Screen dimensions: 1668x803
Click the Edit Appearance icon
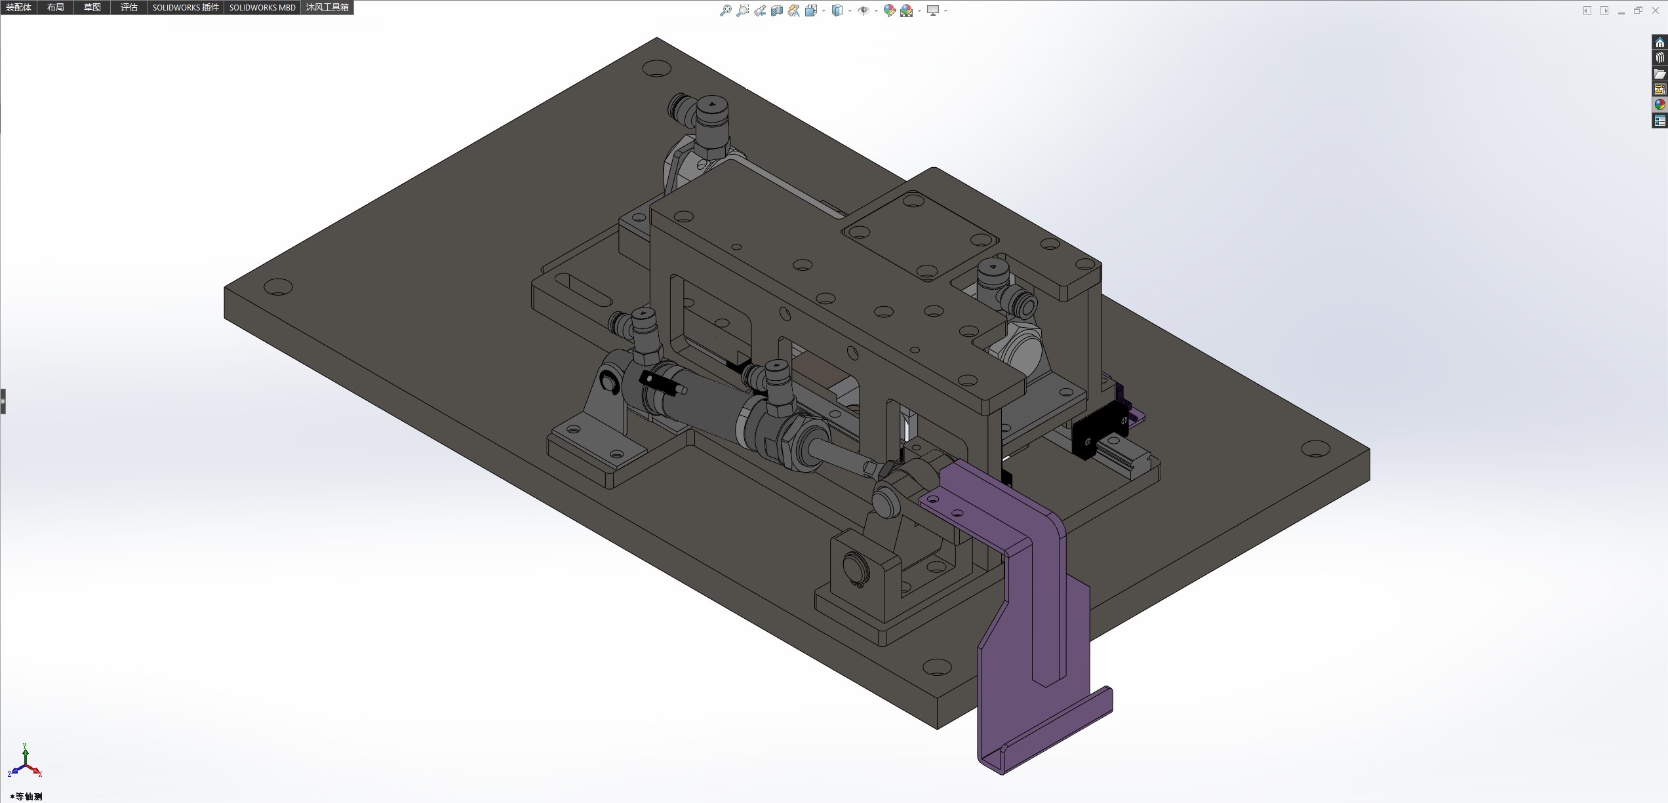pyautogui.click(x=889, y=10)
